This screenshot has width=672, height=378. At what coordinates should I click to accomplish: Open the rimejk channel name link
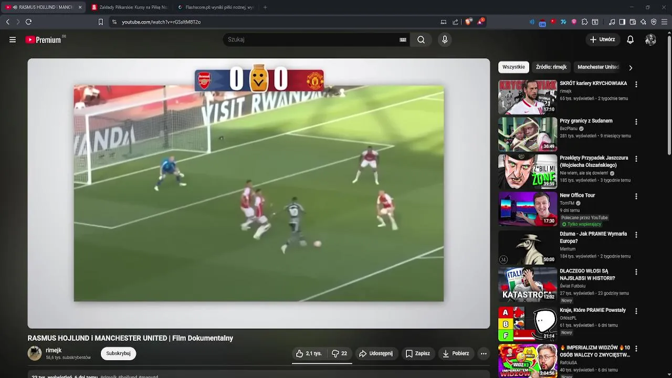pyautogui.click(x=54, y=350)
